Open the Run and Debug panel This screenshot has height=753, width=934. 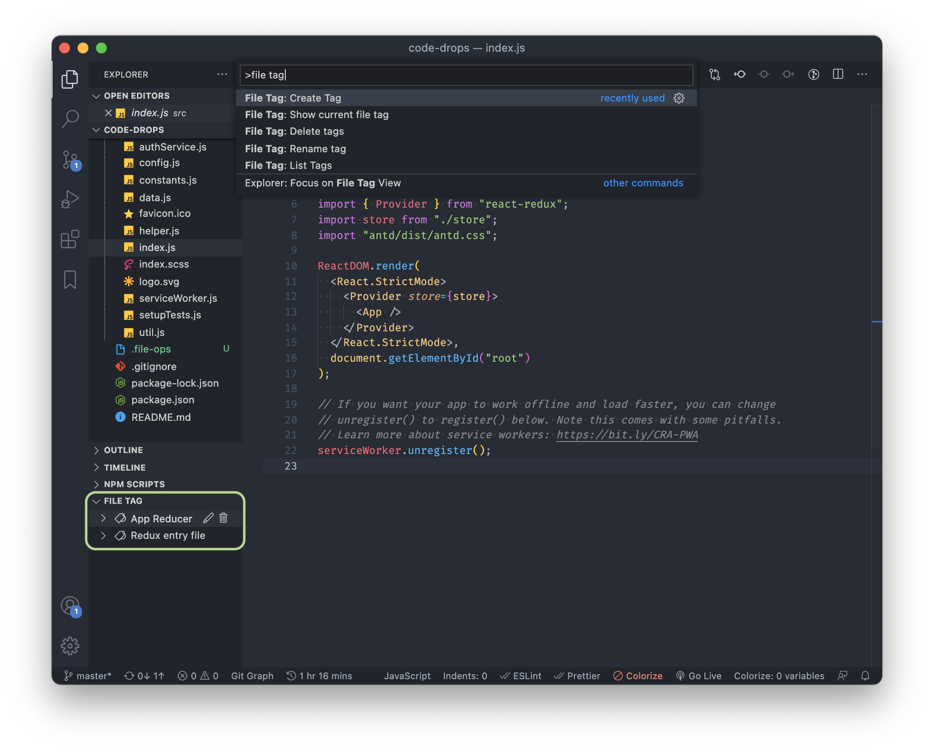(x=70, y=199)
